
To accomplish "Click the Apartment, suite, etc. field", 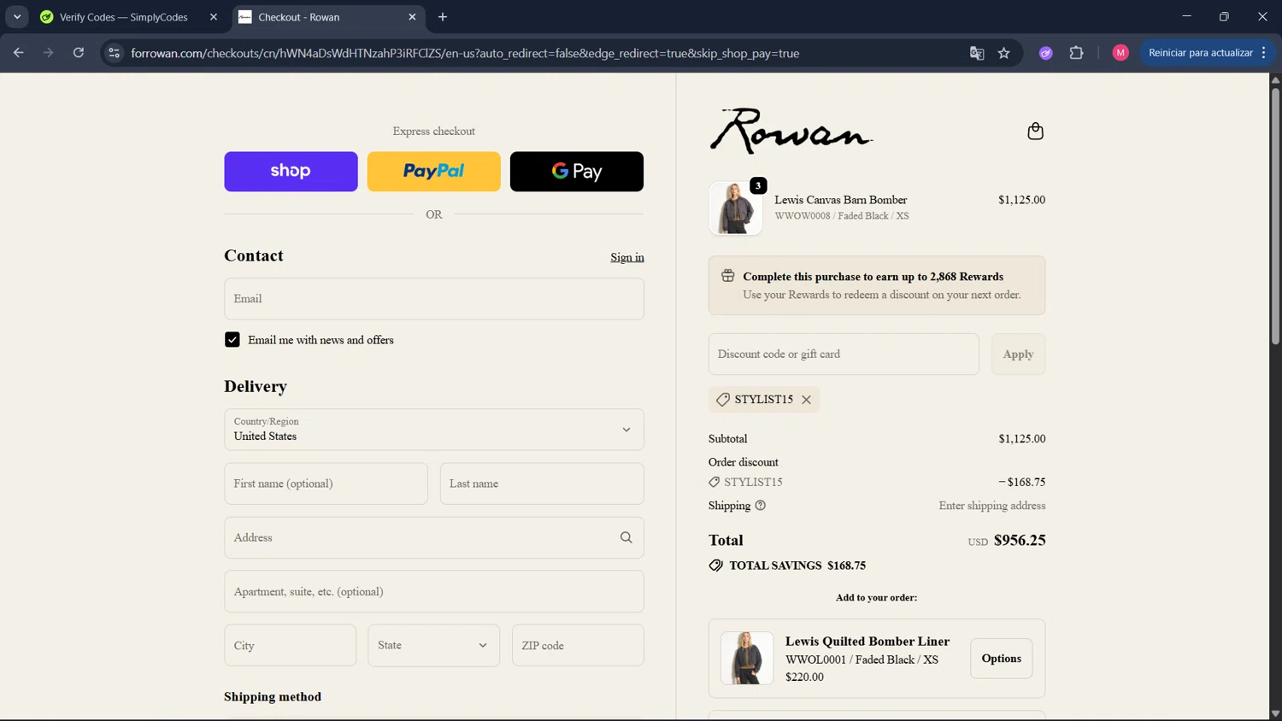I will point(434,591).
